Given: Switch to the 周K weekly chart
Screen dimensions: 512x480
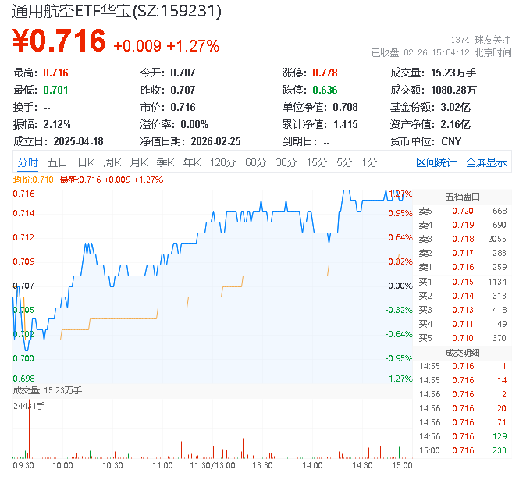Looking at the screenshot, I should coord(112,162).
